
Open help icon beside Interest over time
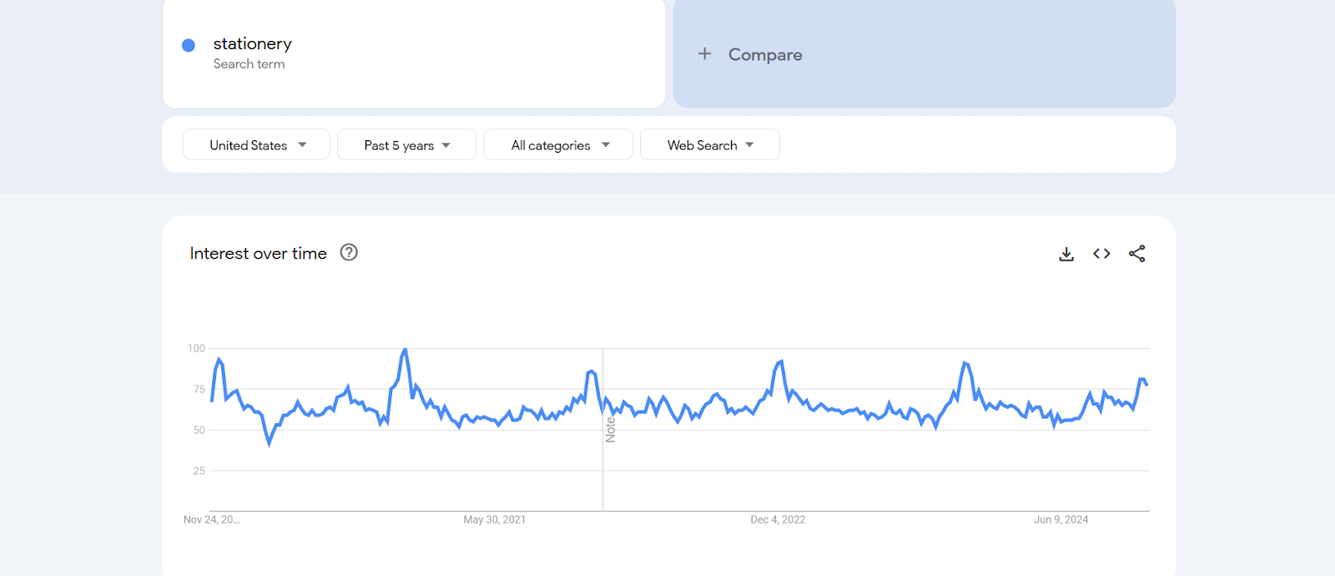coord(349,252)
